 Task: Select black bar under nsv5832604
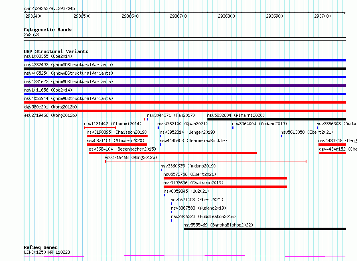click(x=277, y=119)
